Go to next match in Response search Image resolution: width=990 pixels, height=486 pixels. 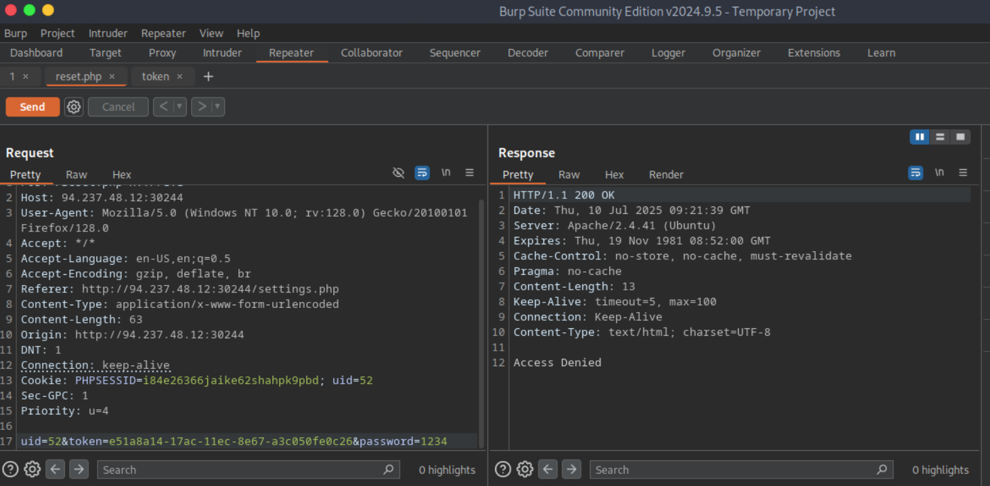572,469
